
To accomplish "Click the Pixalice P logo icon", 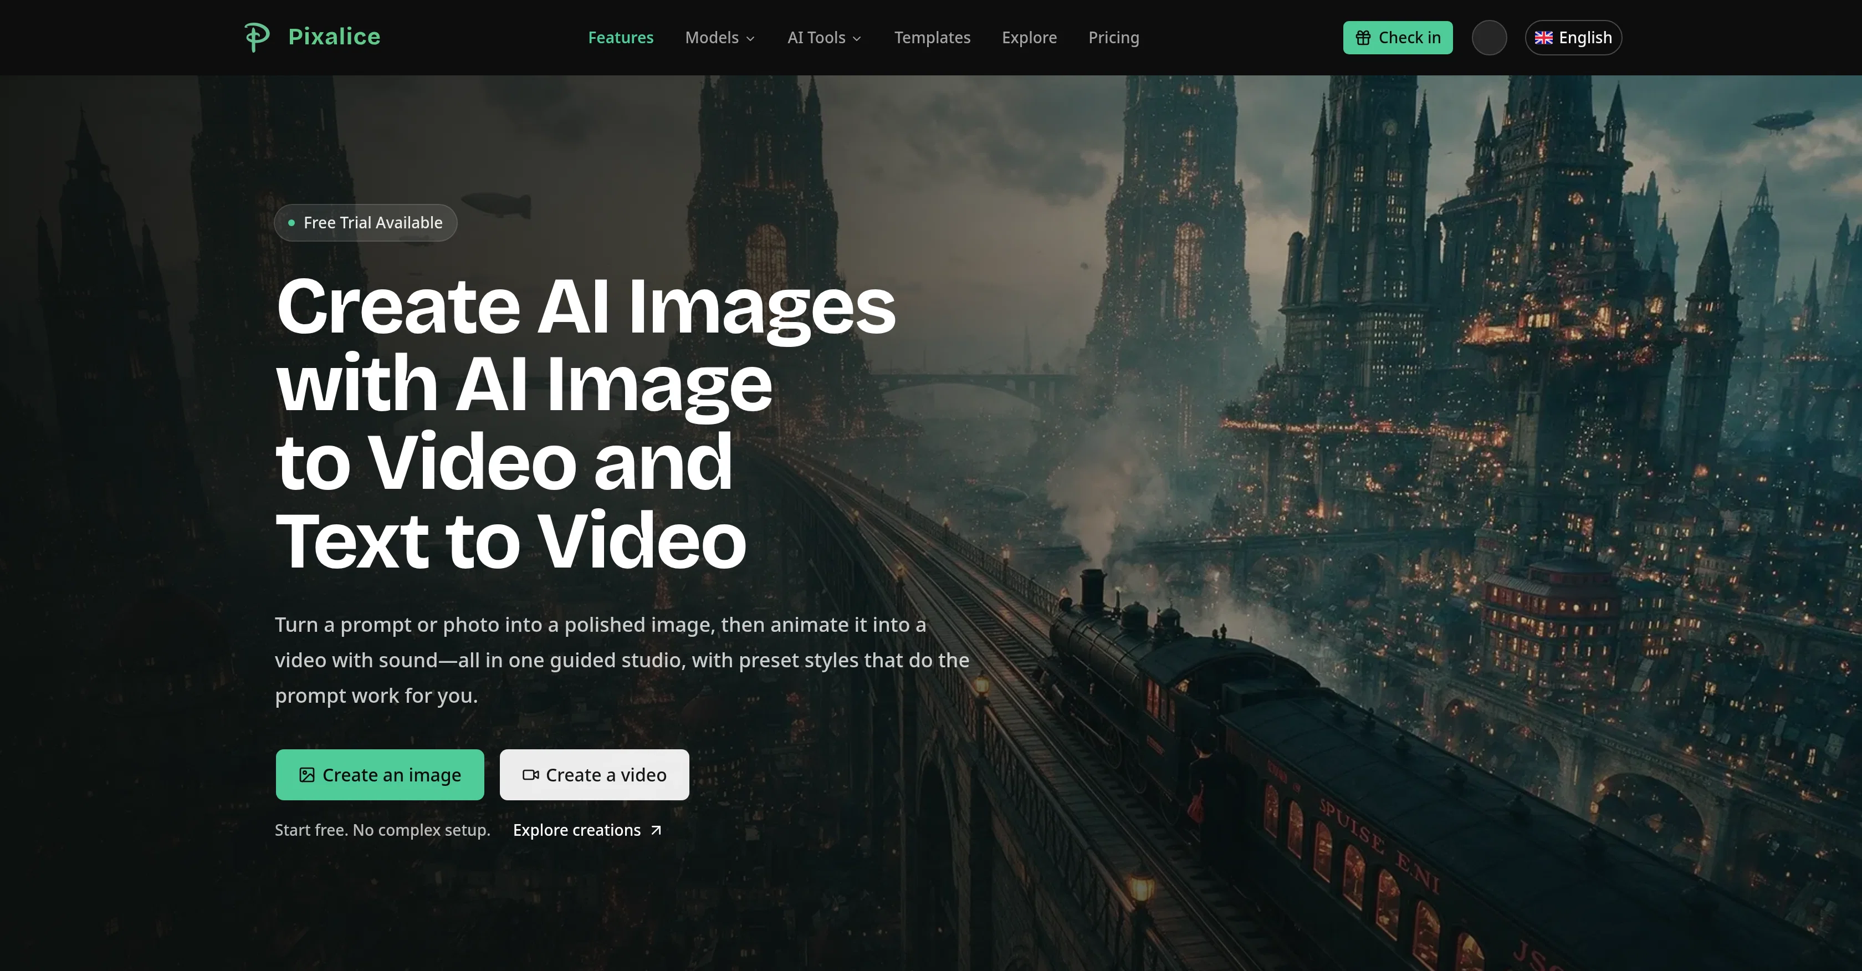I will tap(257, 37).
